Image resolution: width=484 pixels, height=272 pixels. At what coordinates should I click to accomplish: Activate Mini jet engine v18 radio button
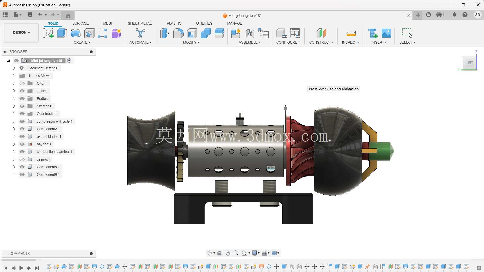click(x=69, y=61)
